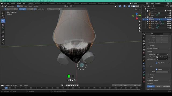Image resolution: width=172 pixels, height=96 pixels.
Task: Switch to the Shading workspace tab
Action: click(69, 4)
